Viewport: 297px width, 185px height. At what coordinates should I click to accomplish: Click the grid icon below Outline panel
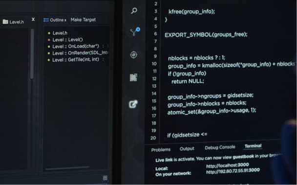[x=105, y=178]
